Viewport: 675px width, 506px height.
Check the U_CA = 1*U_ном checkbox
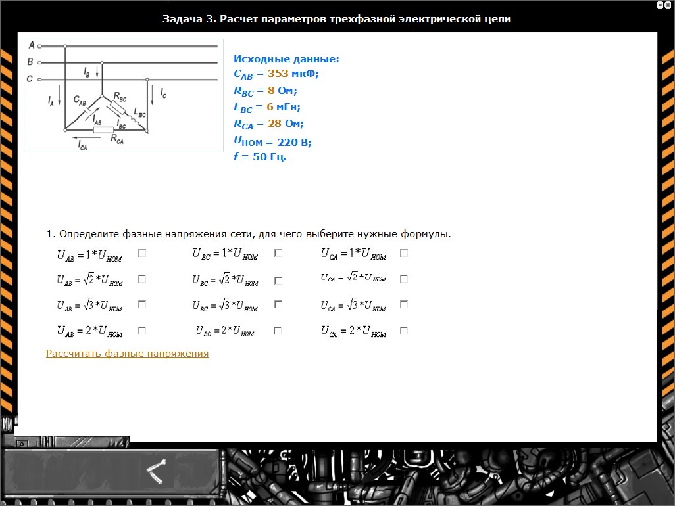click(404, 253)
